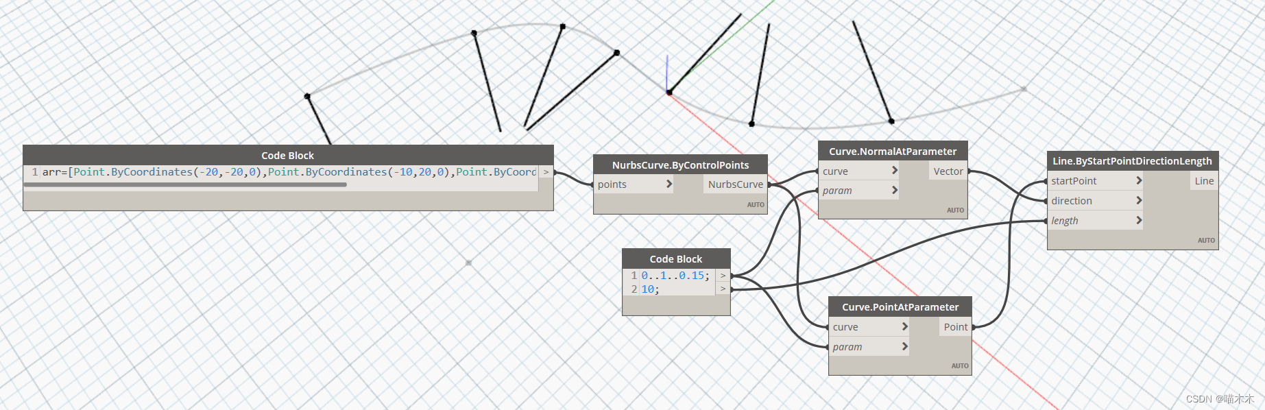The width and height of the screenshot is (1265, 410).
Task: Click the Line output port
Action: (x=1204, y=180)
